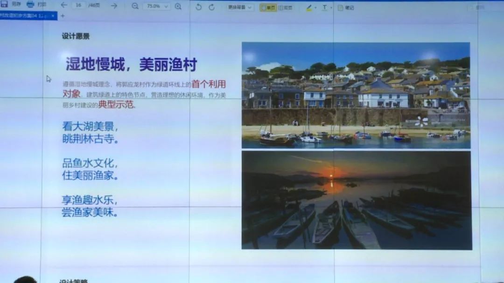The height and width of the screenshot is (283, 504).
Task: Click the red text 首个利用
Action: click(x=209, y=84)
